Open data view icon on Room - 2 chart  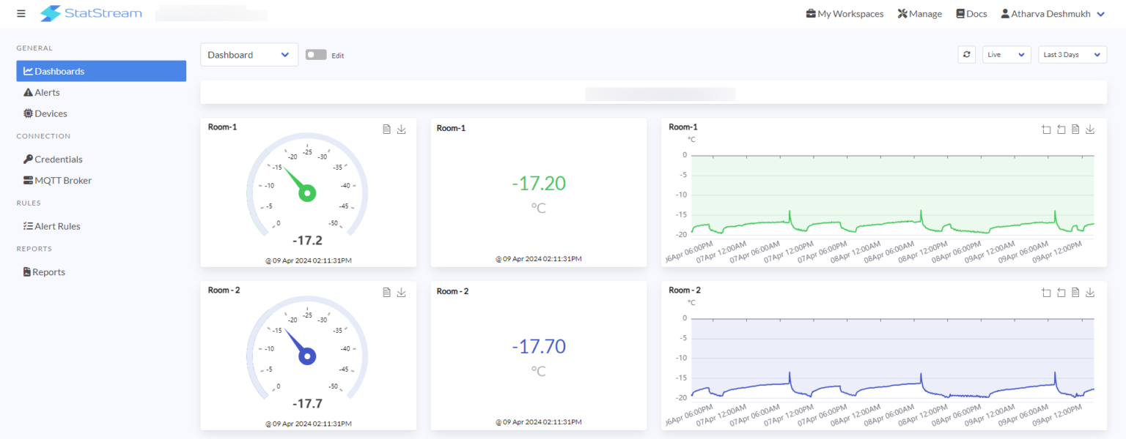click(1075, 293)
